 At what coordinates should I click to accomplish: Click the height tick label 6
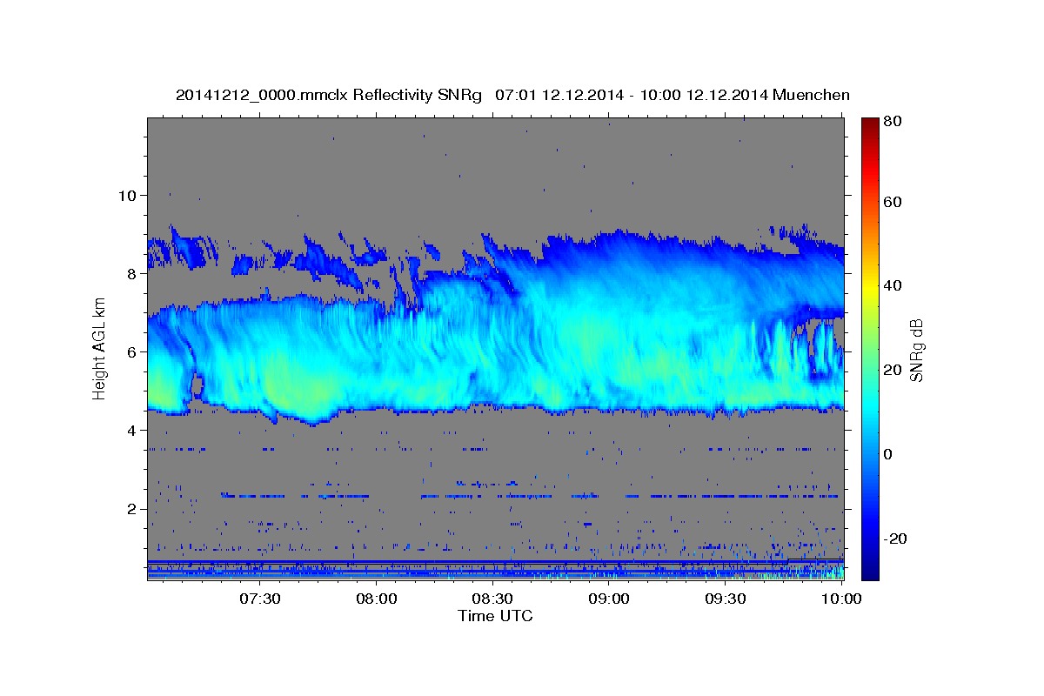(131, 351)
